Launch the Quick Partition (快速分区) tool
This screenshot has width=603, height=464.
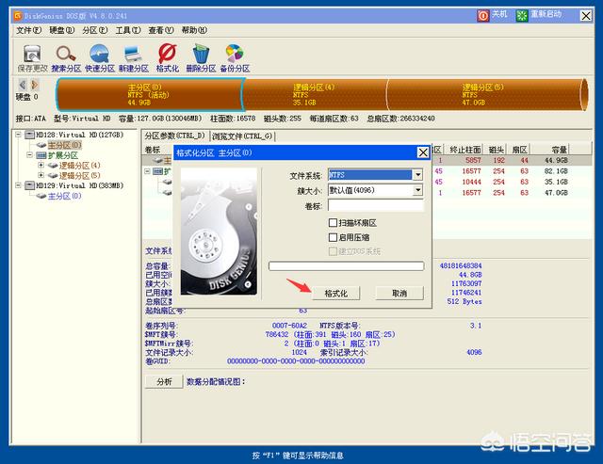pyautogui.click(x=100, y=58)
